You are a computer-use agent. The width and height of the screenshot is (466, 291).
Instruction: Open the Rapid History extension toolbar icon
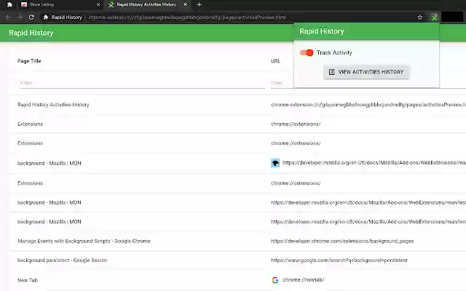click(434, 17)
